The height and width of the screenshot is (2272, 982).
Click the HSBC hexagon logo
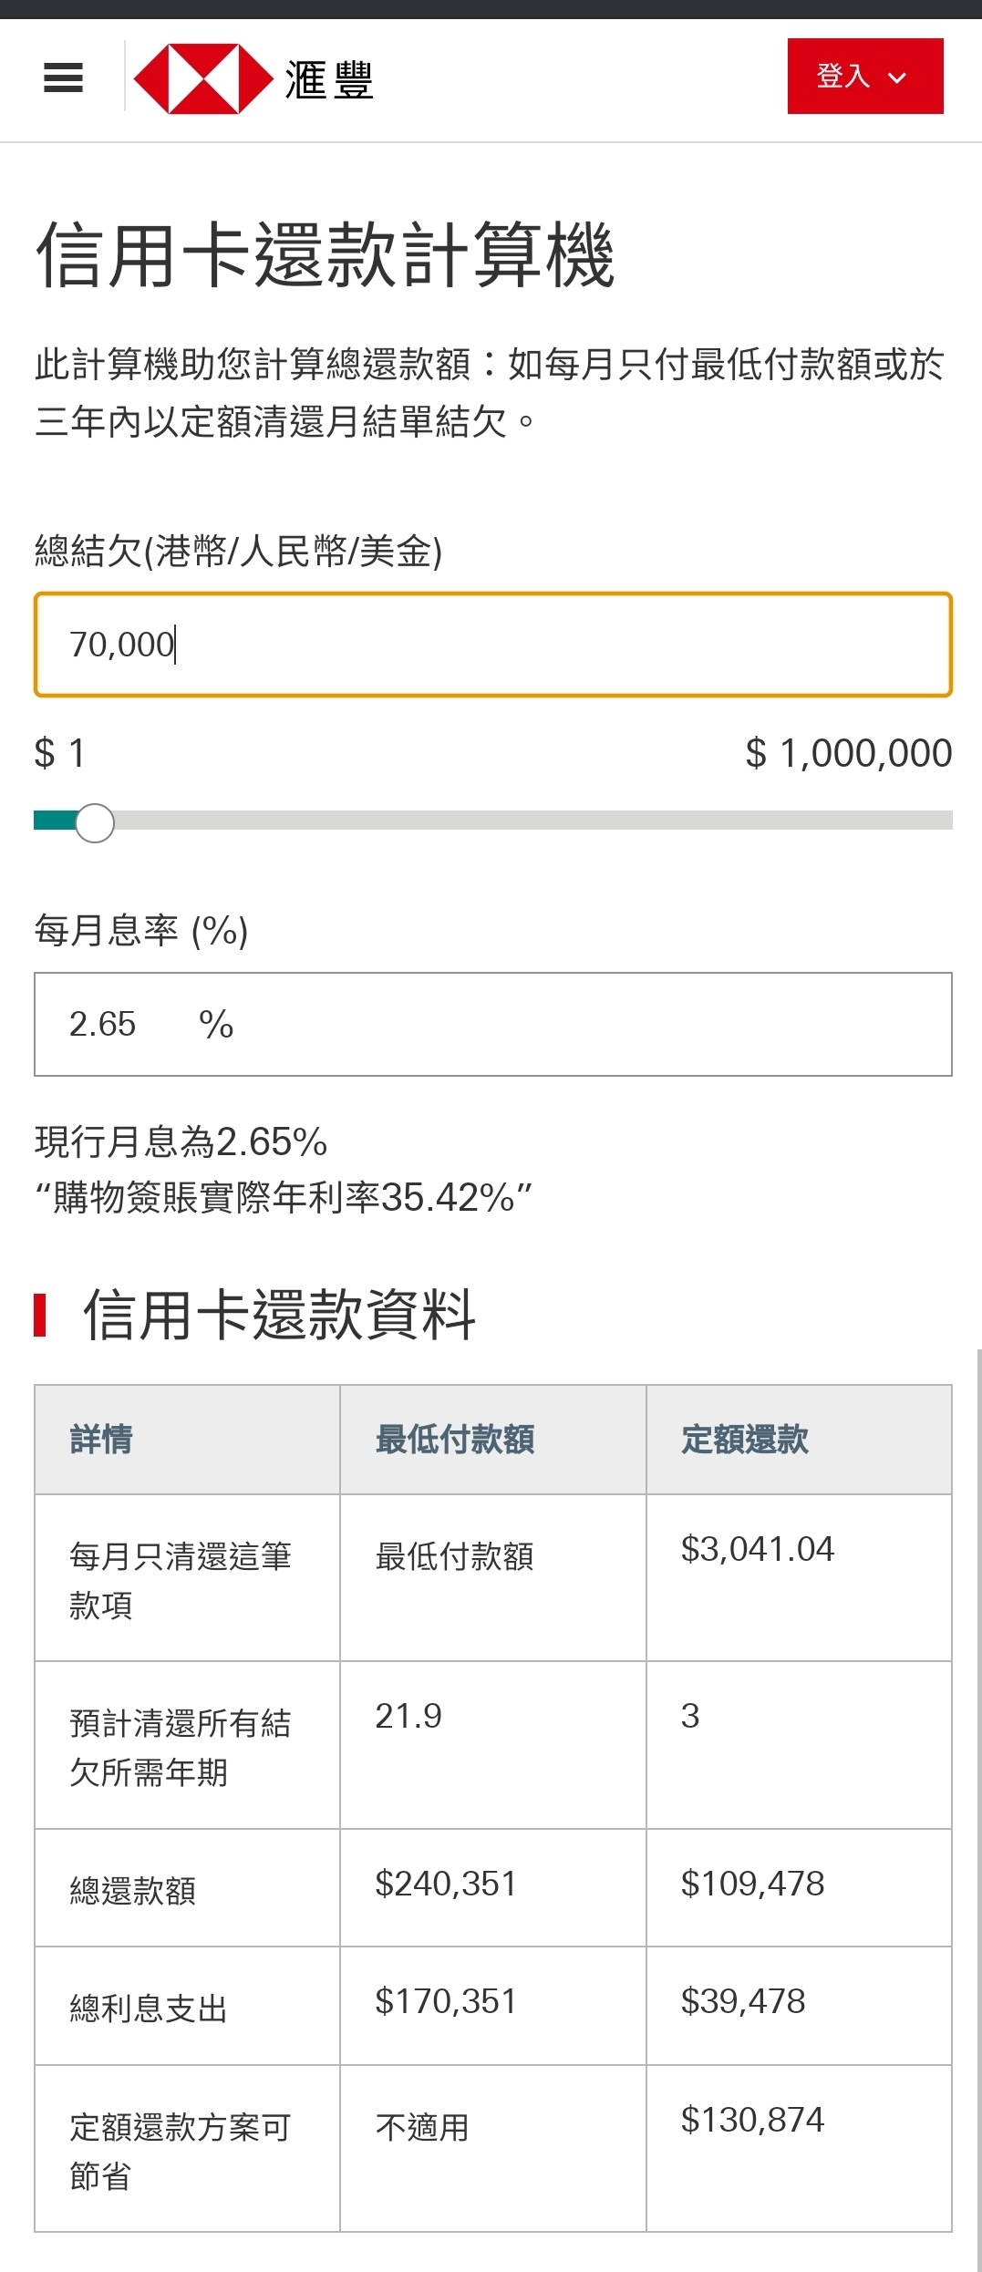(x=202, y=78)
